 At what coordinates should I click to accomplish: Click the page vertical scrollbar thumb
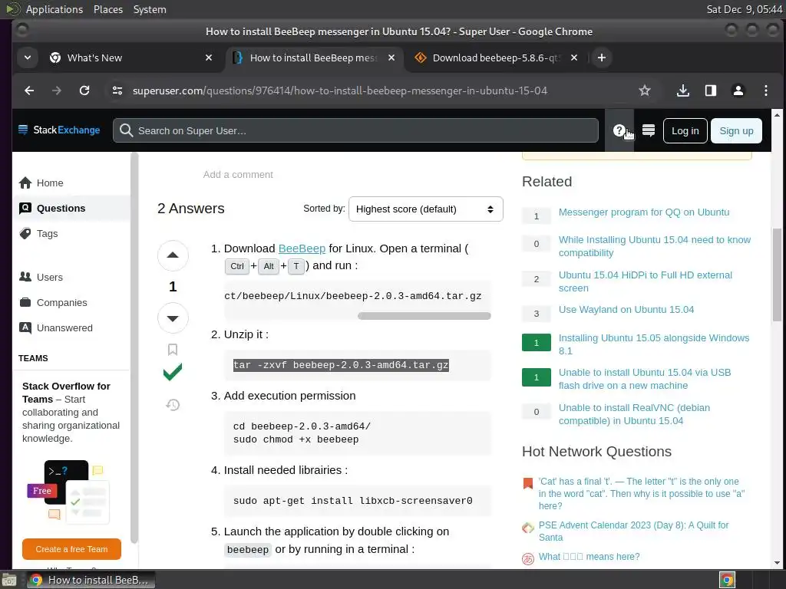click(777, 274)
